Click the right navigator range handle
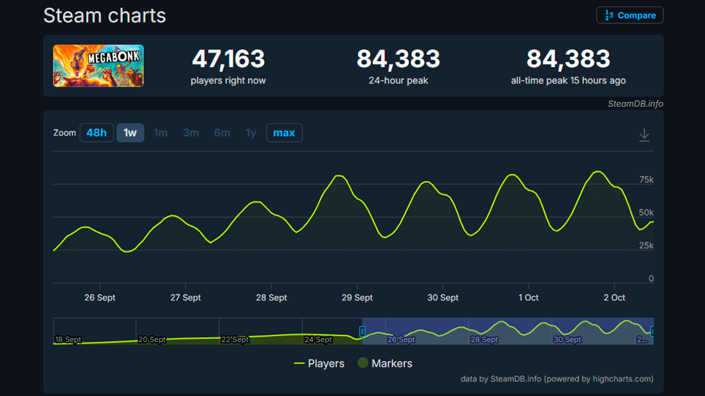 (x=652, y=331)
